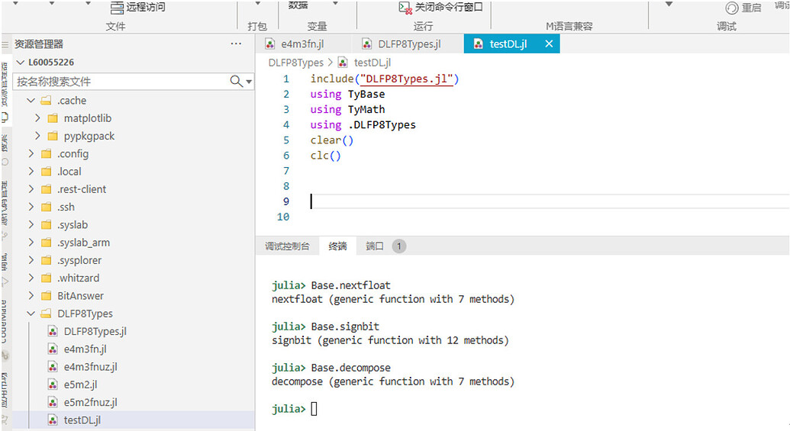Click the DLFP8Types breadcrumb segment
The height and width of the screenshot is (431, 790).
(295, 63)
